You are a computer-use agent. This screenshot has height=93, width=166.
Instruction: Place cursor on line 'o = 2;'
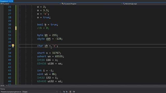click(41, 7)
